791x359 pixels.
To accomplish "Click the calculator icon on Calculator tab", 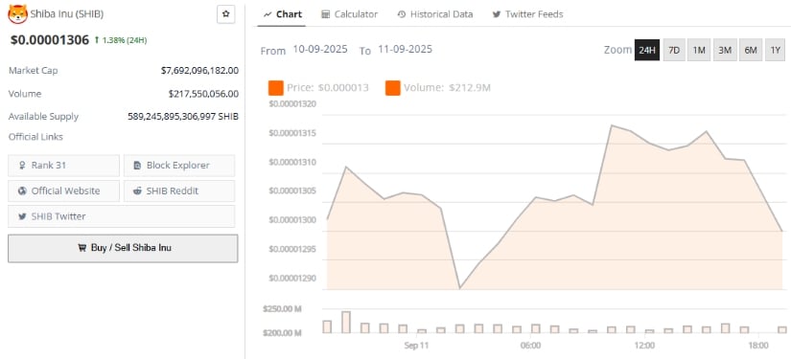I will tap(326, 14).
